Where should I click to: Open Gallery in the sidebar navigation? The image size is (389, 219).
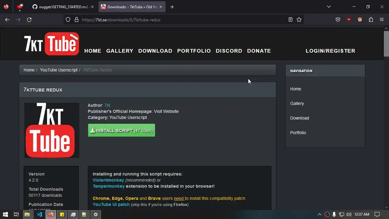pyautogui.click(x=297, y=103)
